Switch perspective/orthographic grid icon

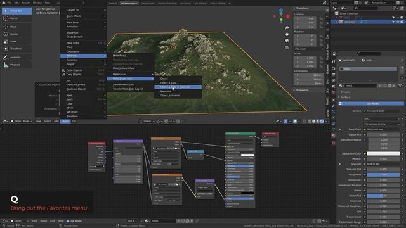[287, 47]
